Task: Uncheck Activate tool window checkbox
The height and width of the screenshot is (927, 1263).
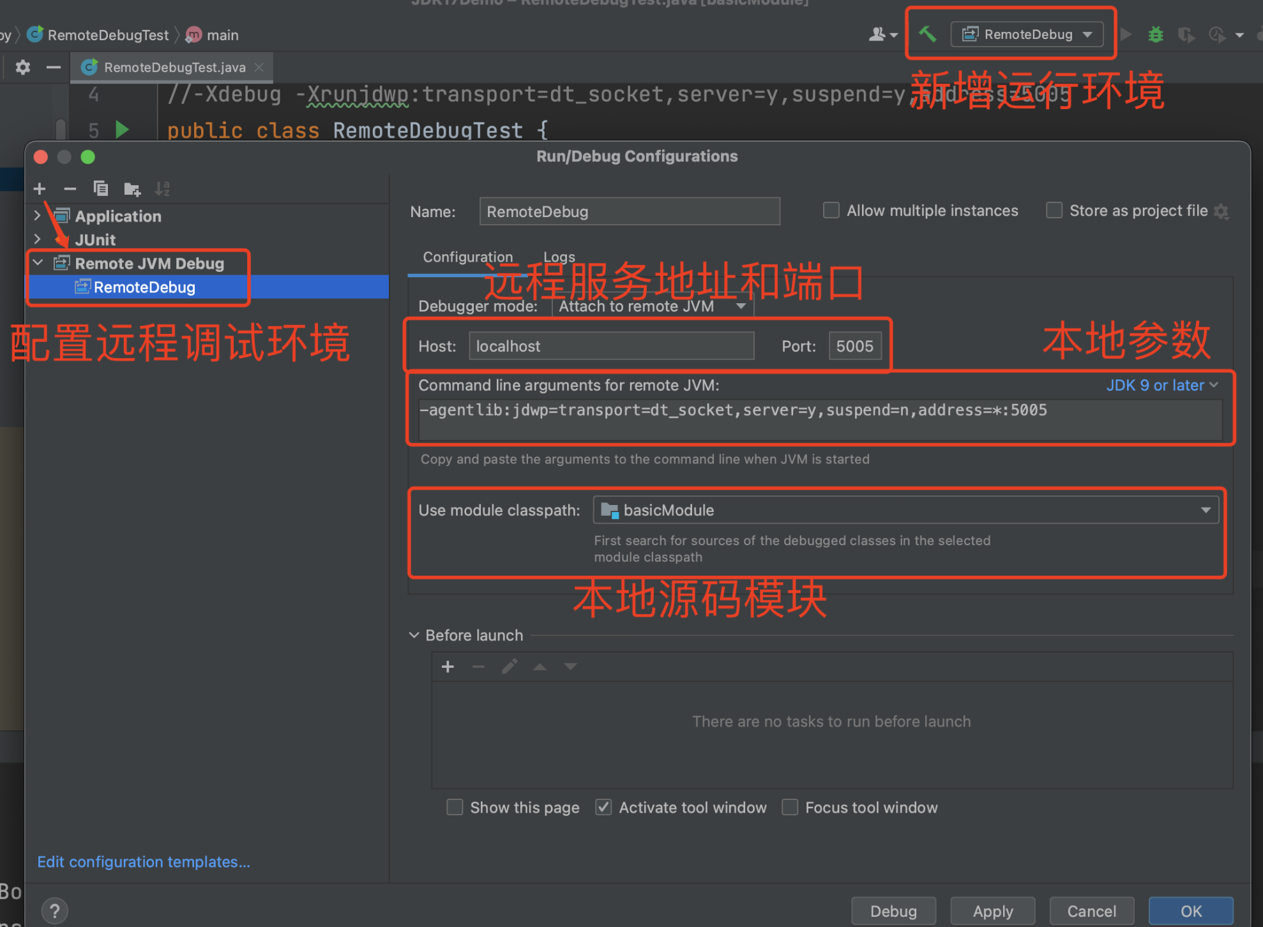Action: [x=603, y=807]
